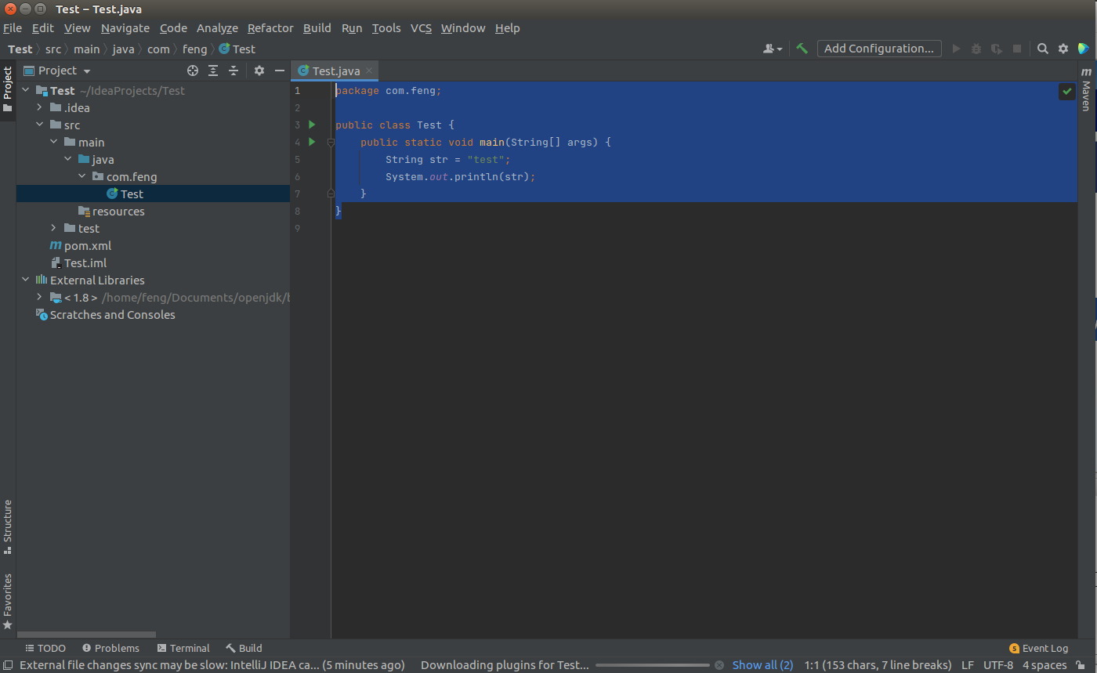Screen dimensions: 1097x673
Task: Click the downloading plugins progress bar
Action: click(653, 665)
